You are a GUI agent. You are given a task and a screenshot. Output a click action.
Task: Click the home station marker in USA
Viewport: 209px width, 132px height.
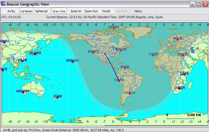click(x=105, y=54)
